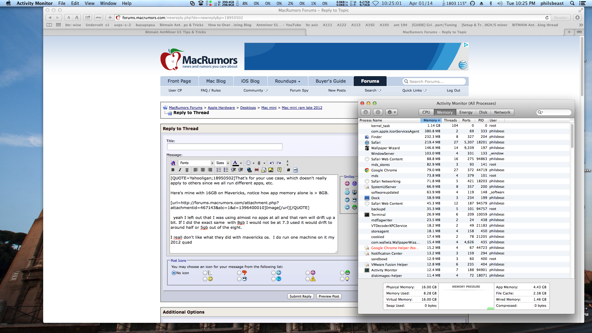Apply italic formatting in message editor
The height and width of the screenshot is (333, 592).
pos(180,170)
